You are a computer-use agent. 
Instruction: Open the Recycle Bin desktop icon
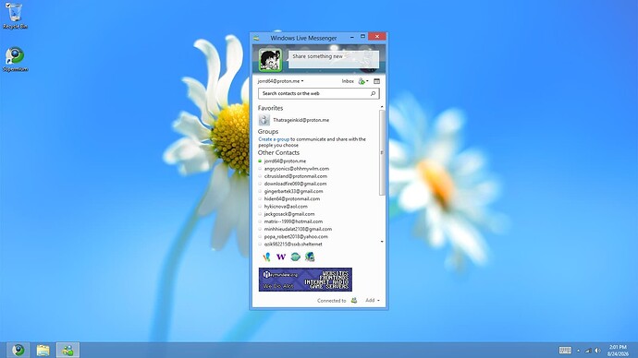coord(15,16)
